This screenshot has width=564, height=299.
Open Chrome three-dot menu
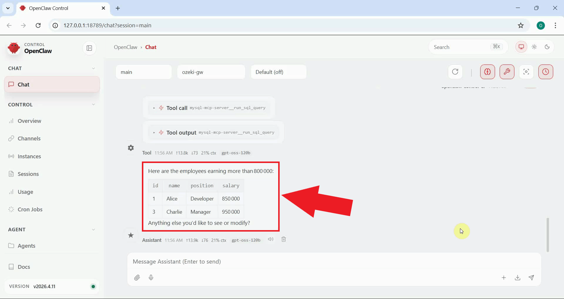[555, 25]
